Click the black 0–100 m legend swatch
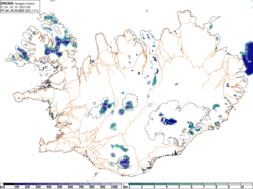This screenshot has width=253, height=189. (9, 184)
